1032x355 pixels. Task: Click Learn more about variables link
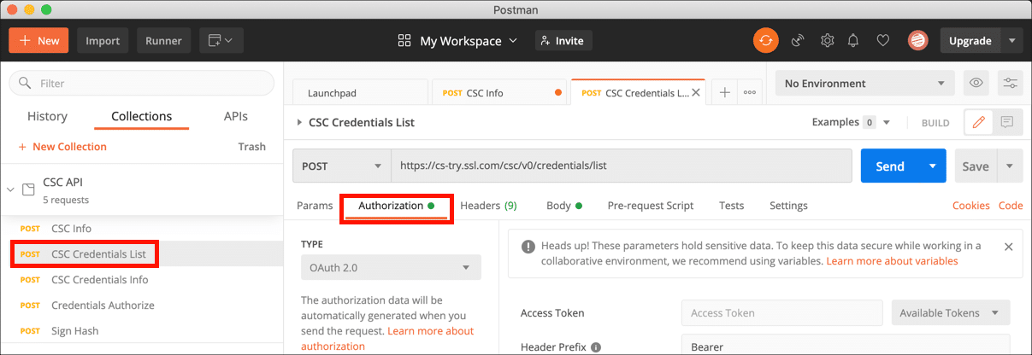(x=892, y=261)
